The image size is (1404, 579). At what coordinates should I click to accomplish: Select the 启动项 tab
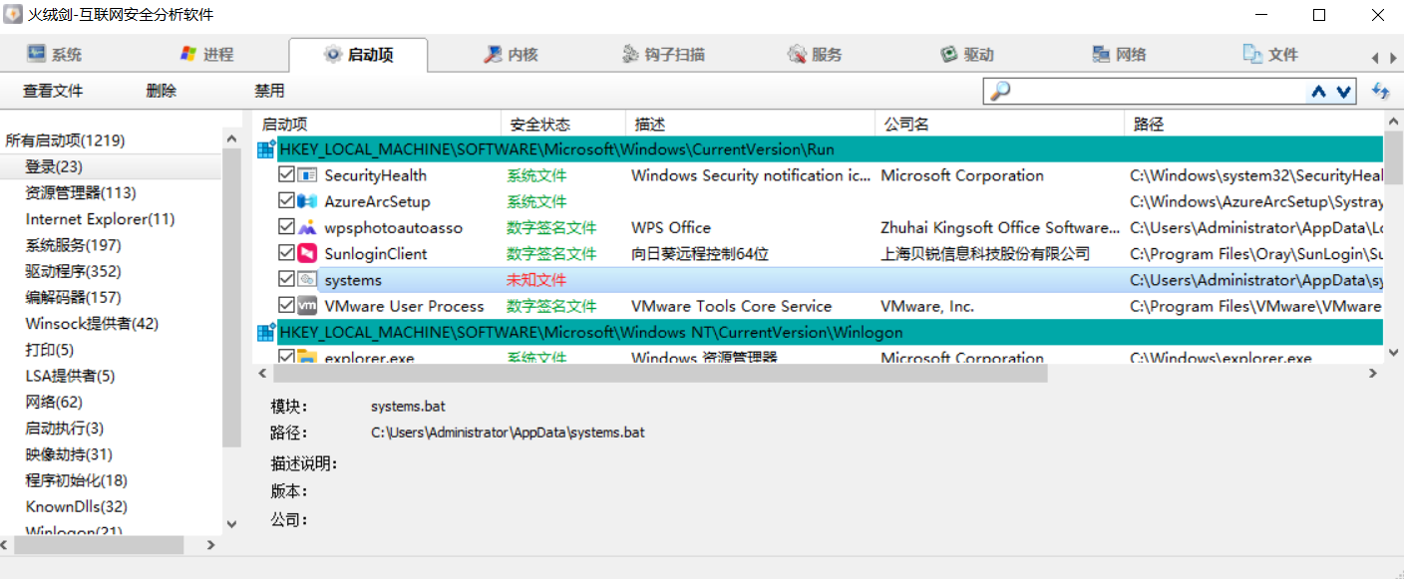(358, 55)
